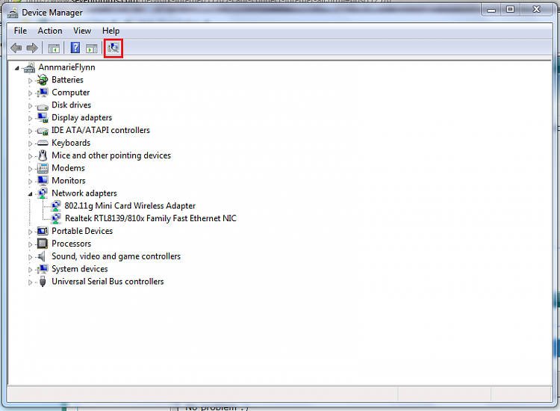Screen dimensions: 560x411
Task: Maximize the Device Manager window
Action: coord(511,10)
